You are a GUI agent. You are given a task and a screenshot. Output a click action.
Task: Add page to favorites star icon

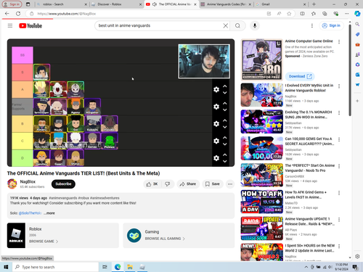tap(289, 14)
